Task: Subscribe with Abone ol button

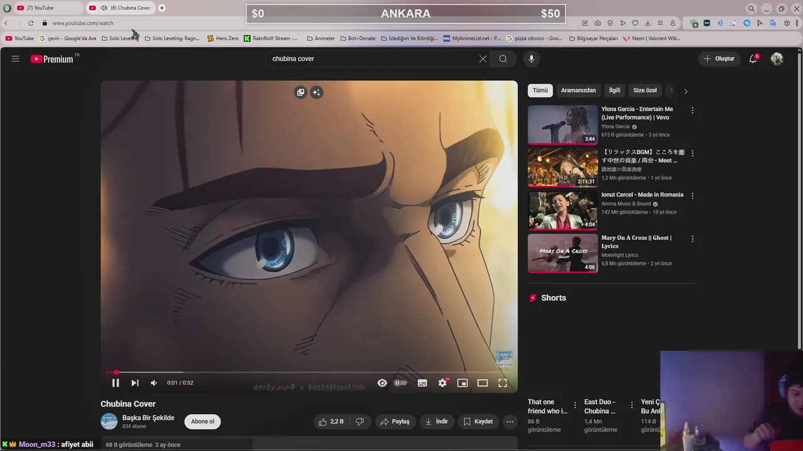Action: point(203,422)
